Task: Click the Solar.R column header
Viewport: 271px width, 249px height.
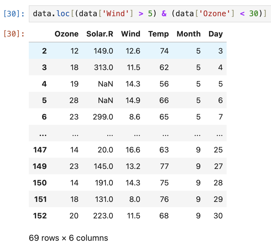Action: click(100, 34)
